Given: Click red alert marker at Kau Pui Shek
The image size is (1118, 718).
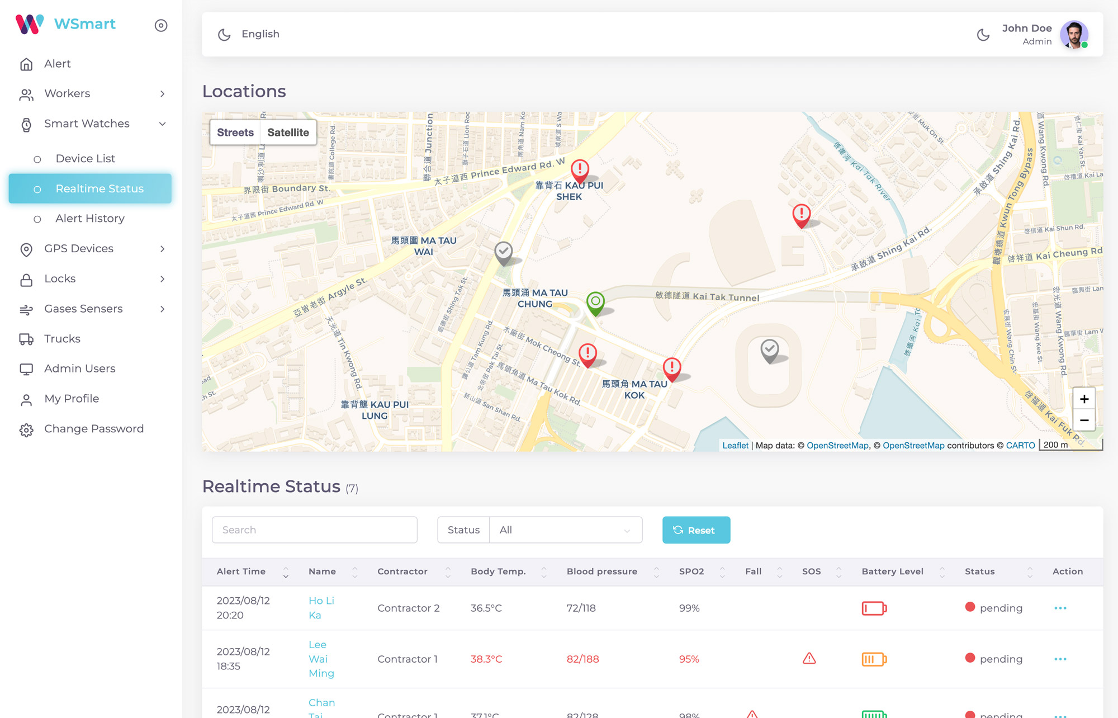Looking at the screenshot, I should (x=580, y=171).
